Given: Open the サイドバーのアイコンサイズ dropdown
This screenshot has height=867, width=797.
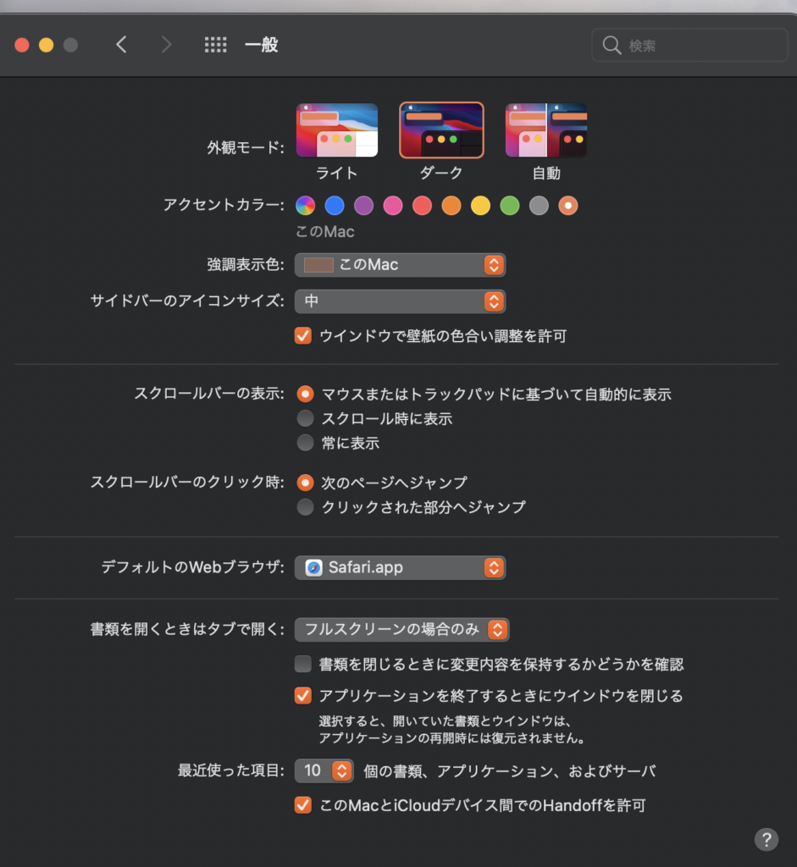Looking at the screenshot, I should tap(400, 301).
